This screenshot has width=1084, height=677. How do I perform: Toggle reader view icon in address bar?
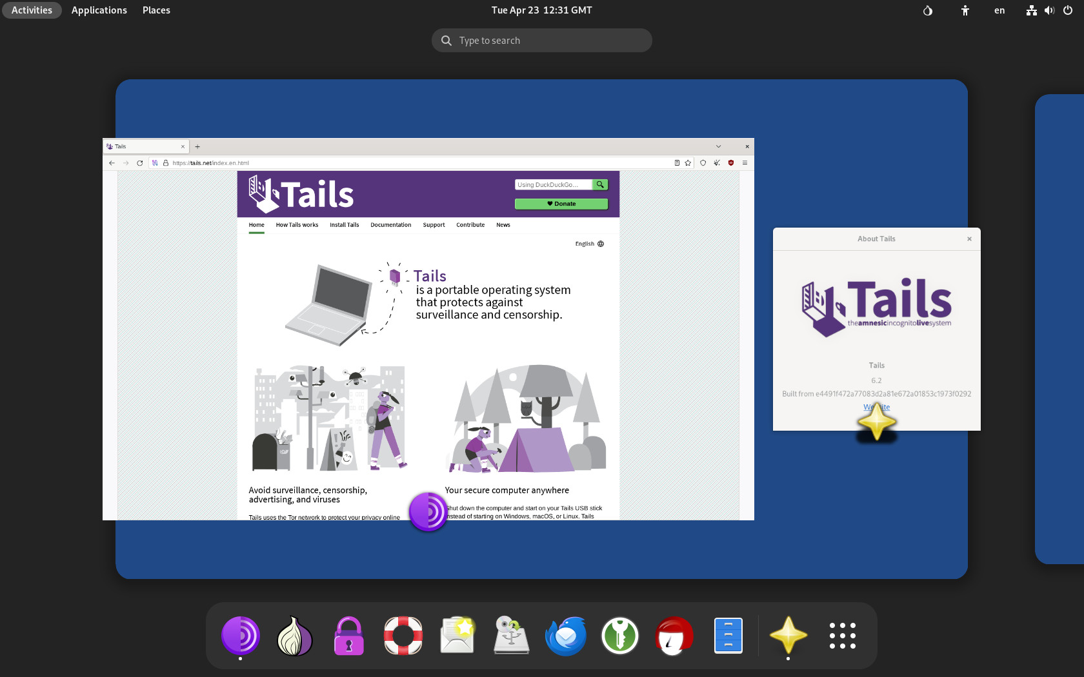(x=677, y=163)
